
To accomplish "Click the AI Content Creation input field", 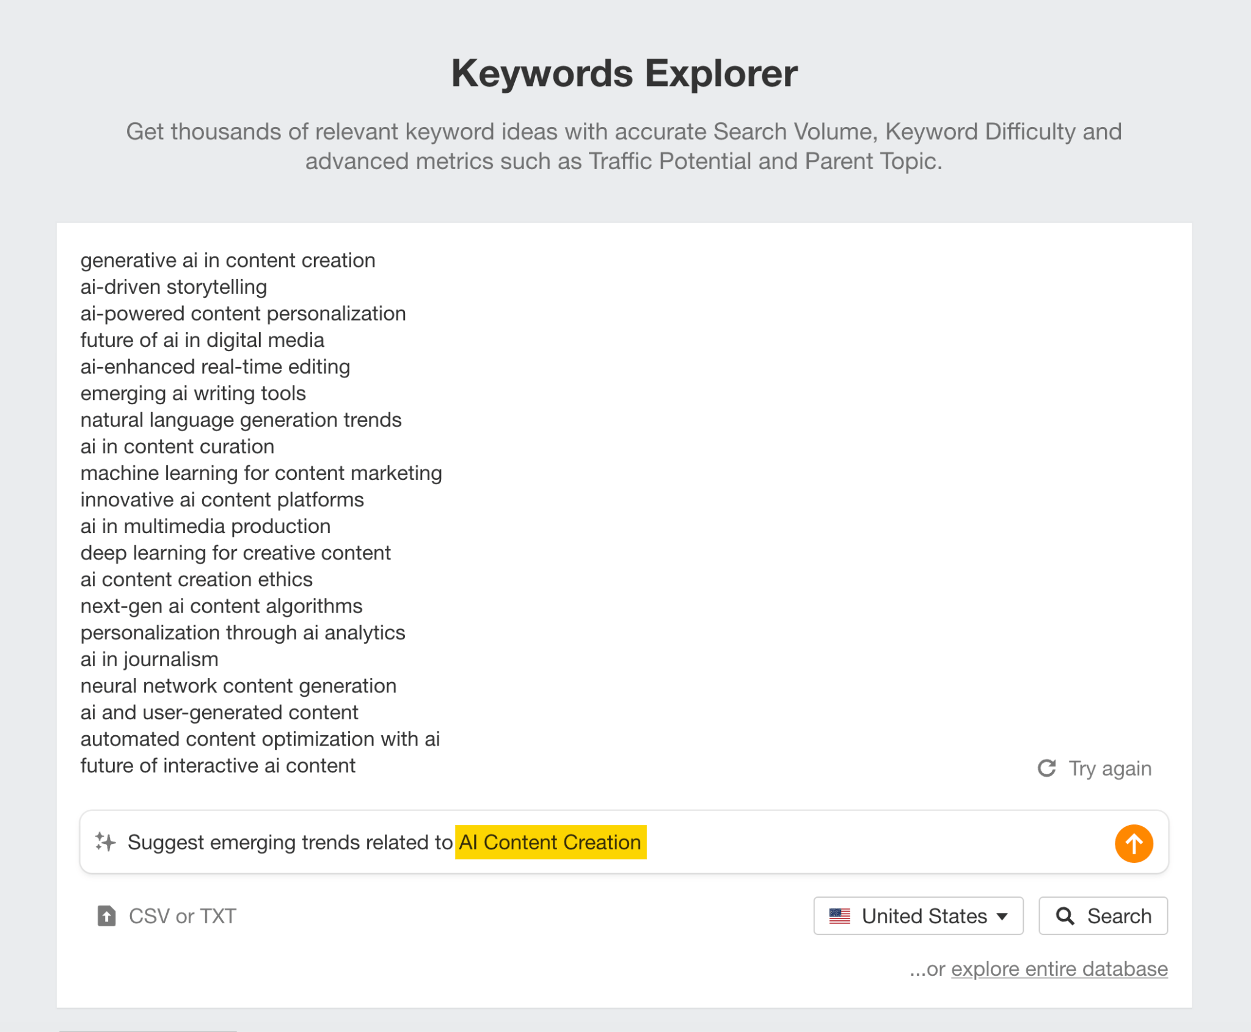I will pos(551,842).
